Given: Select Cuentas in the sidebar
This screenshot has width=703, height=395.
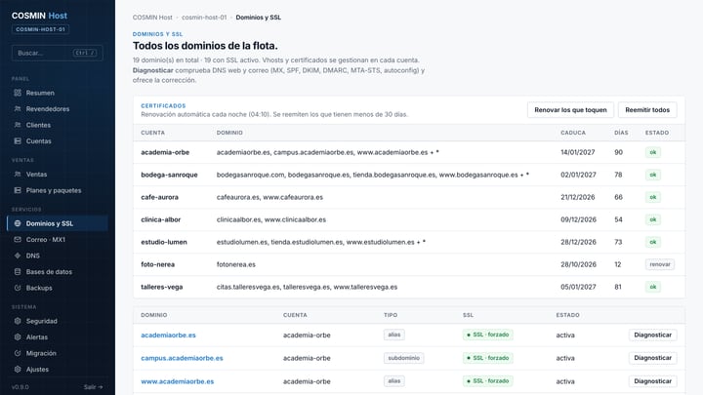Looking at the screenshot, I should click(x=58, y=141).
